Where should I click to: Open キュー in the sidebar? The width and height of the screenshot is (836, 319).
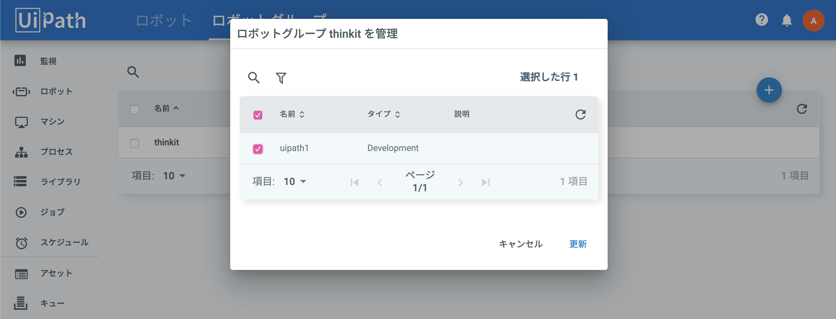point(52,303)
